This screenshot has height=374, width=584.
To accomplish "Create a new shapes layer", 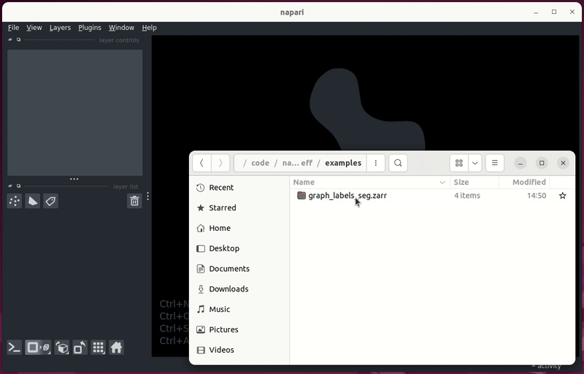I will click(x=32, y=201).
